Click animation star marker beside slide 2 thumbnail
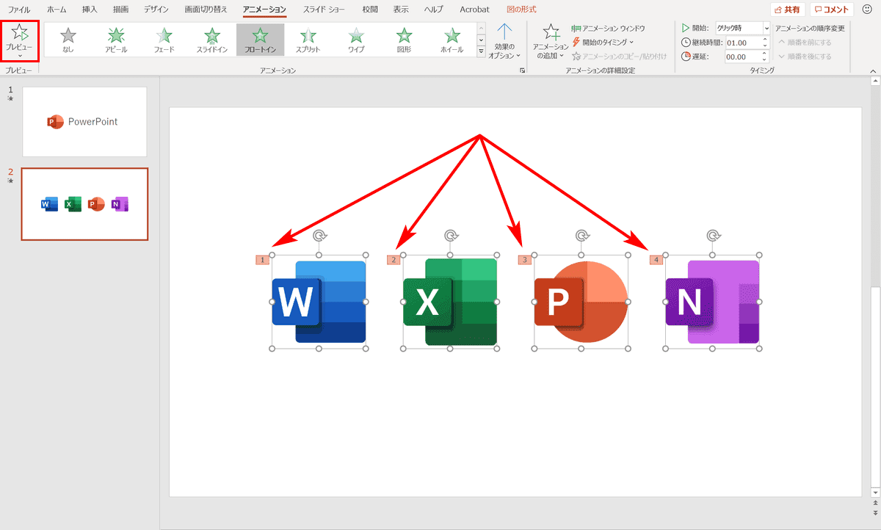 click(10, 181)
